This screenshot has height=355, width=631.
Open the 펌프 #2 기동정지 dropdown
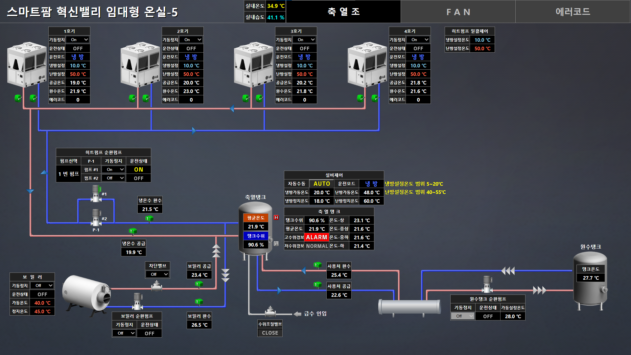[113, 178]
